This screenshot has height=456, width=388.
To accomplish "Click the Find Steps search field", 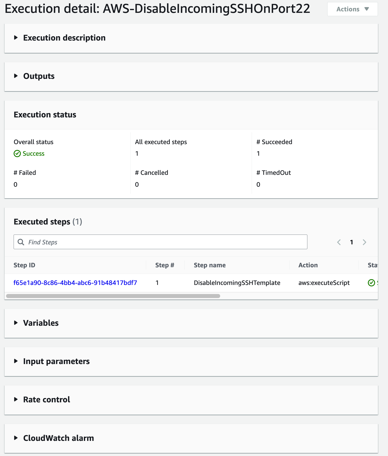I will [160, 242].
